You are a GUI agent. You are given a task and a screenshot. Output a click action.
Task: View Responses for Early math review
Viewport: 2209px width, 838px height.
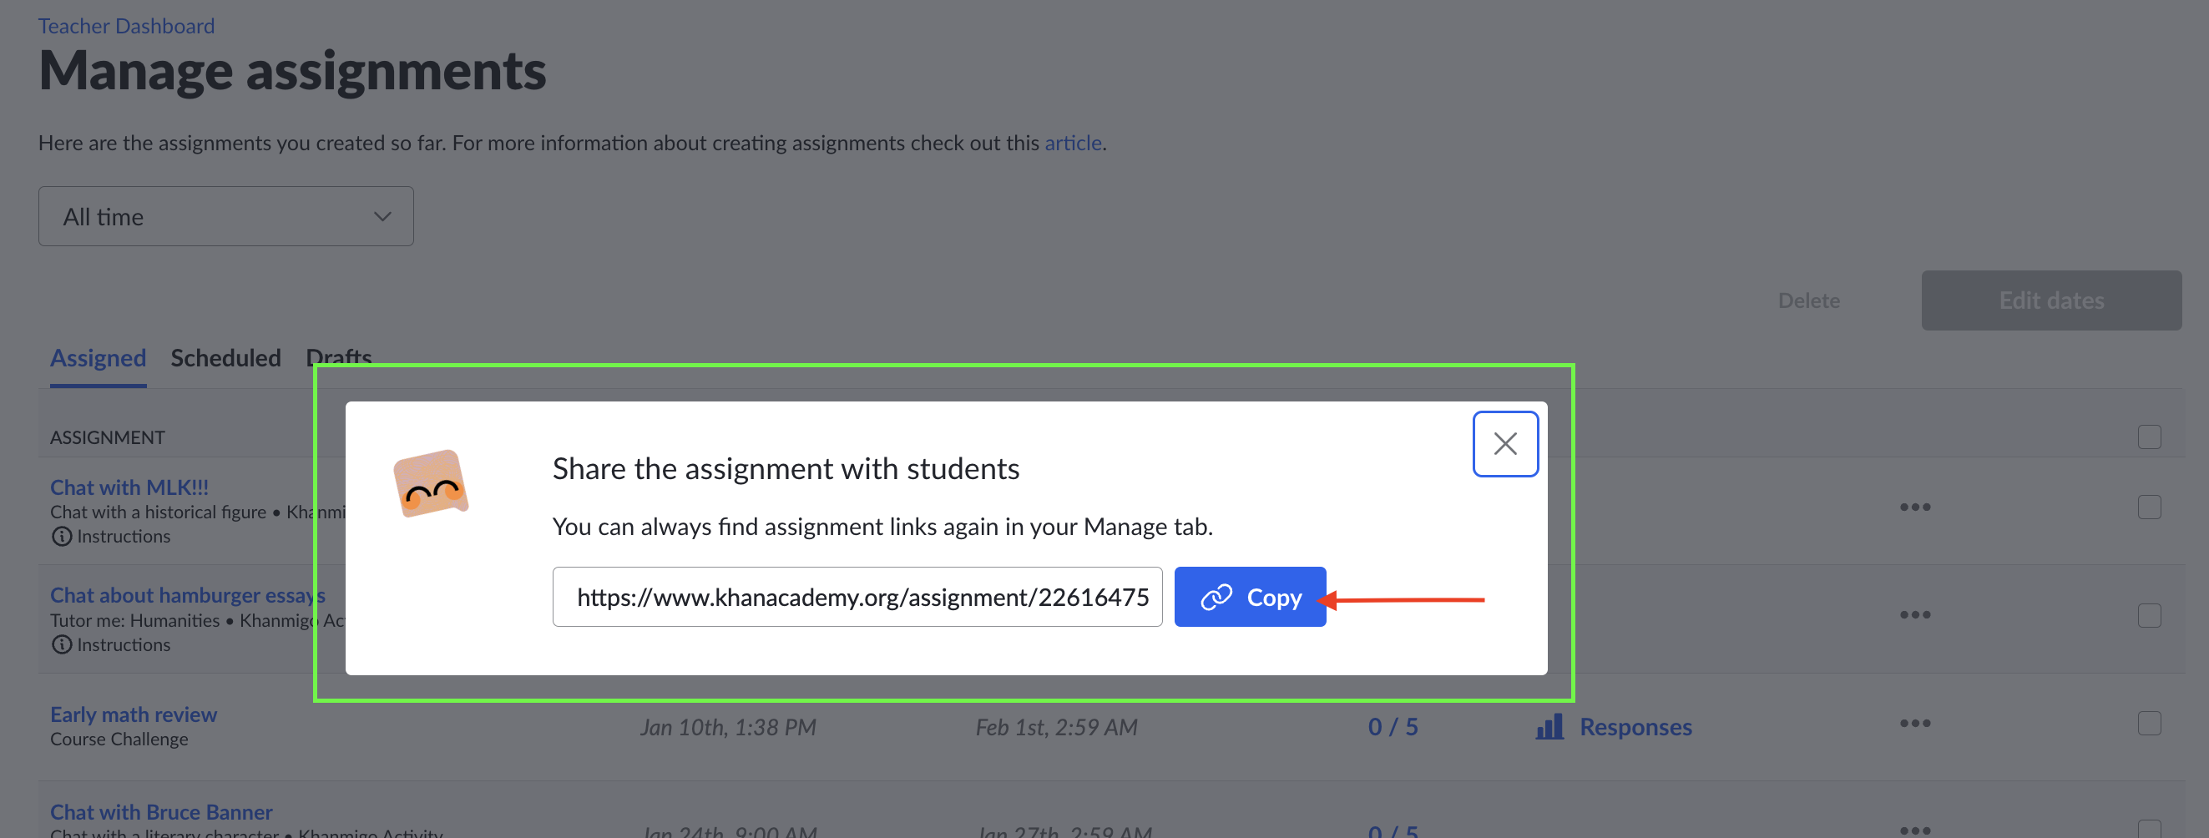point(1635,726)
